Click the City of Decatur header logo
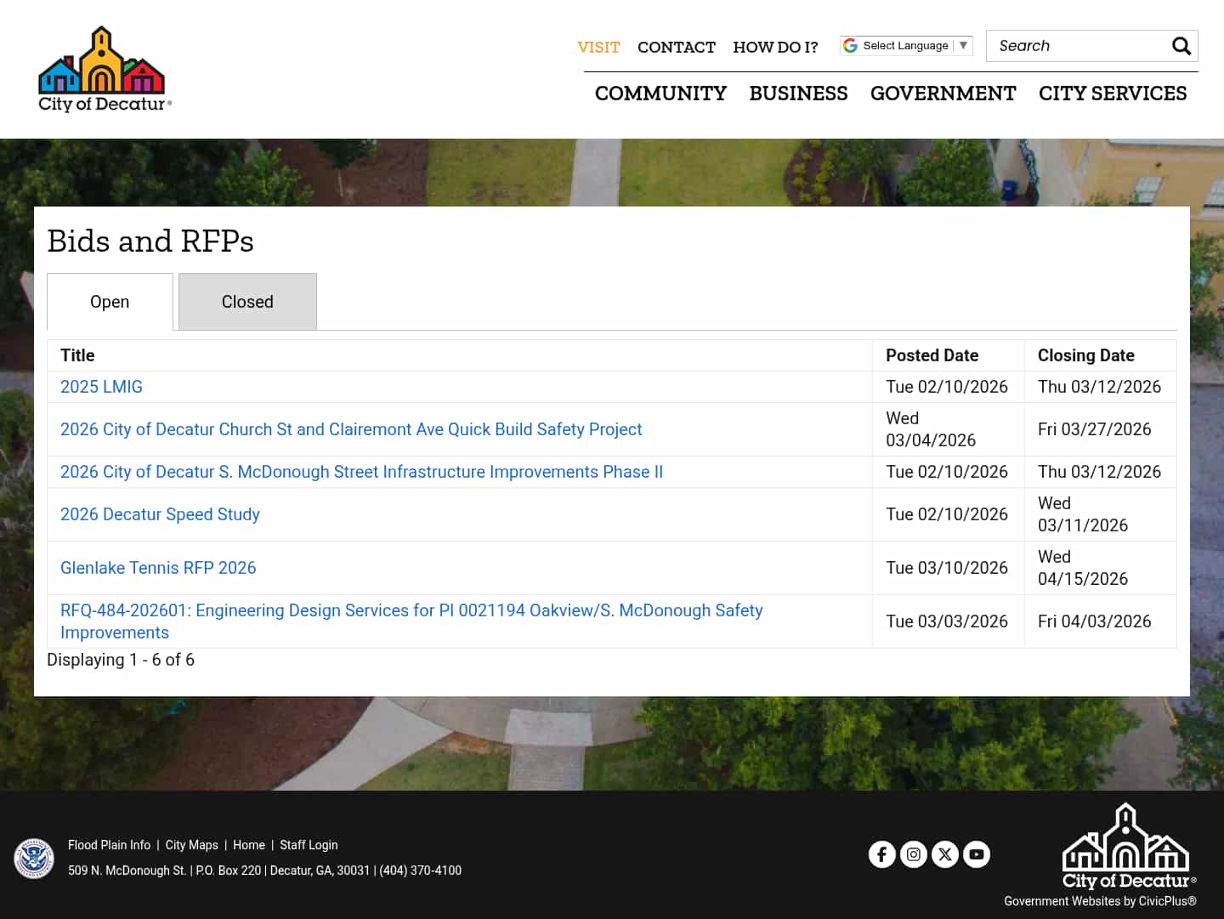The width and height of the screenshot is (1224, 919). [x=104, y=68]
